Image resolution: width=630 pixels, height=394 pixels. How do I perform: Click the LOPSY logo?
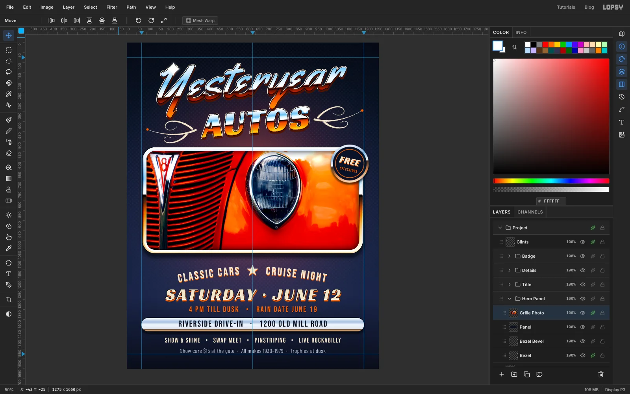613,7
